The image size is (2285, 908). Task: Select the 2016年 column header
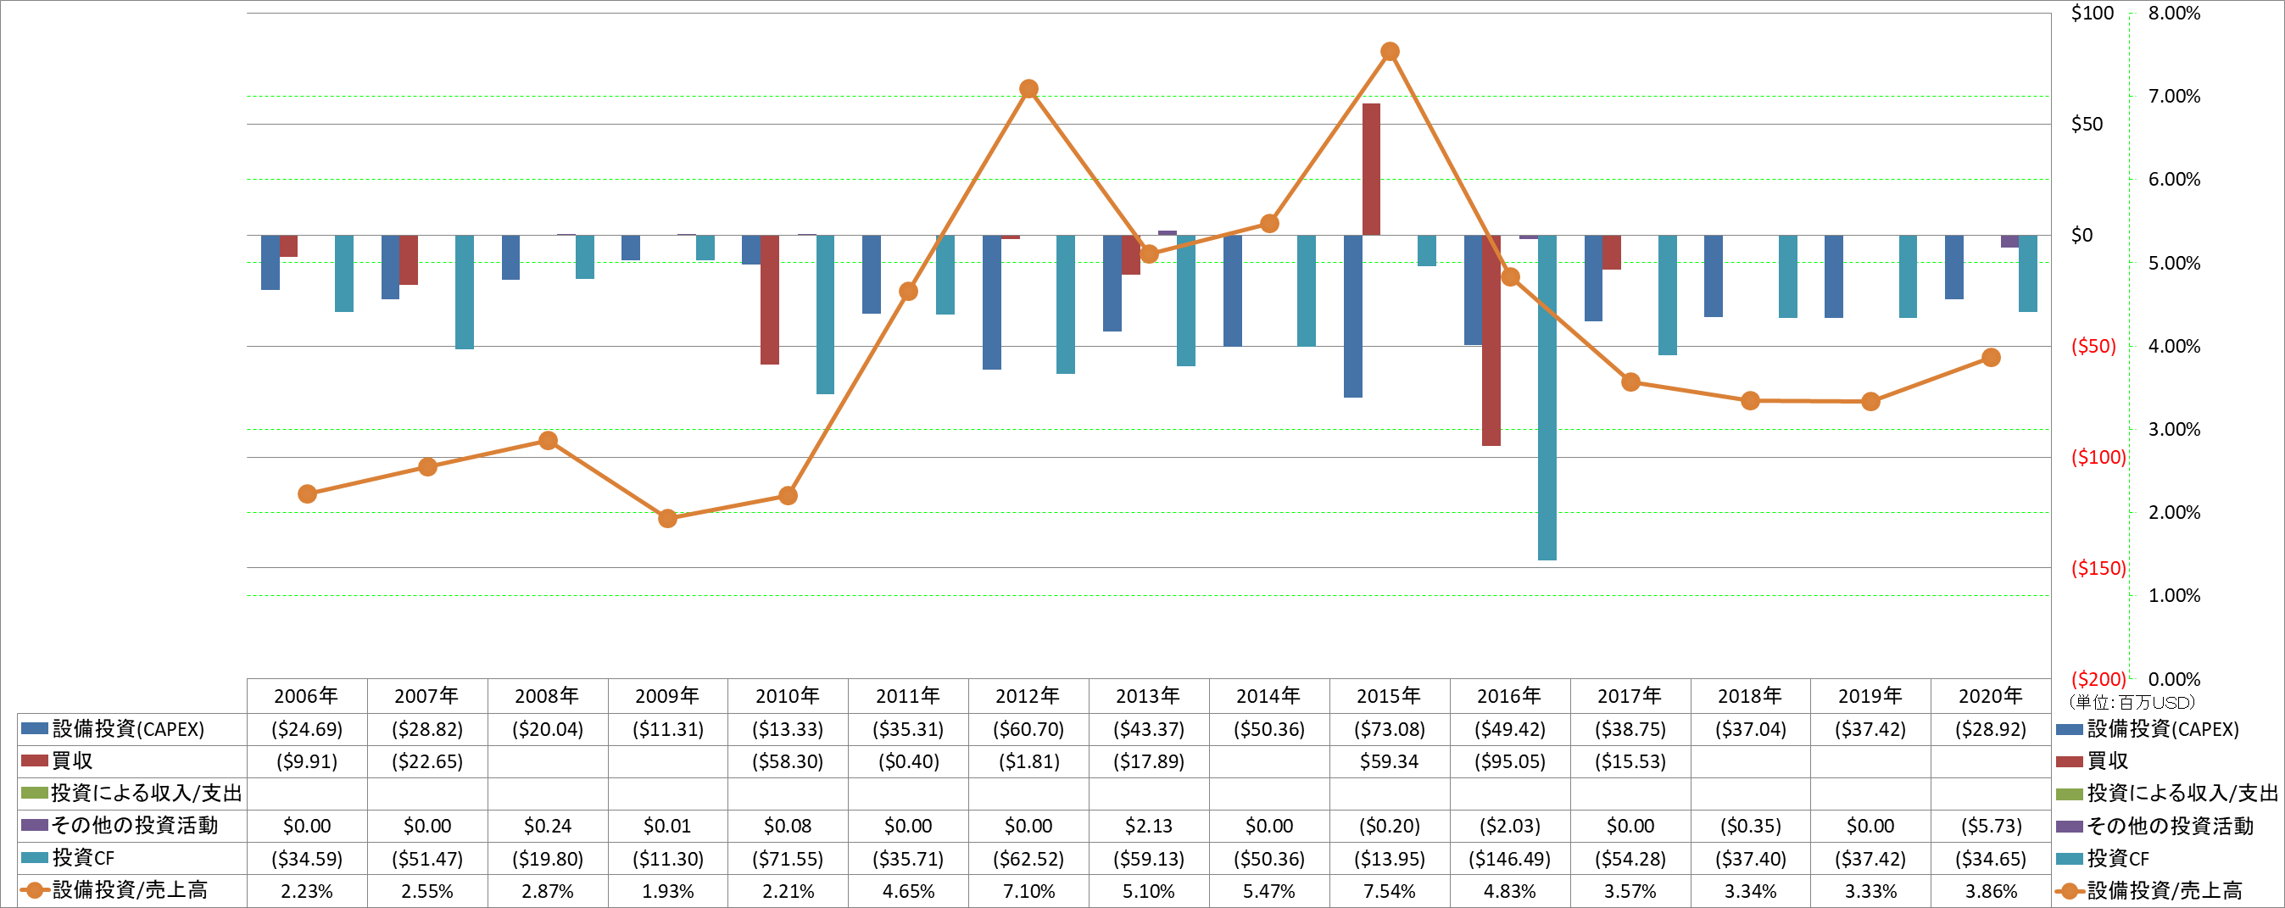point(1510,696)
